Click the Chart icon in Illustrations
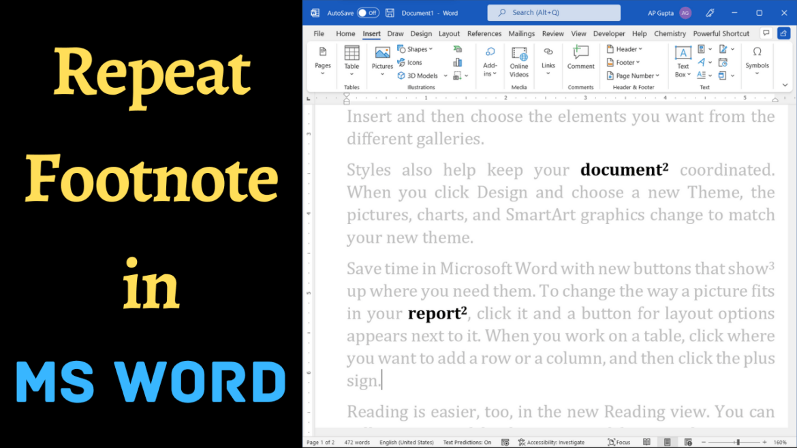 pos(456,62)
